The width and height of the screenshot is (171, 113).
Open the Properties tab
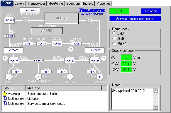tap(104, 4)
